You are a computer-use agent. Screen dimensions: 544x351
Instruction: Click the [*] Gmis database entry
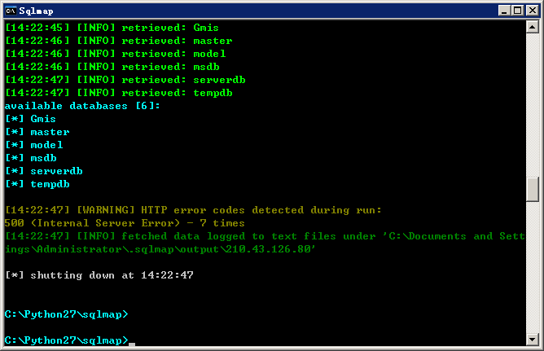pyautogui.click(x=30, y=119)
